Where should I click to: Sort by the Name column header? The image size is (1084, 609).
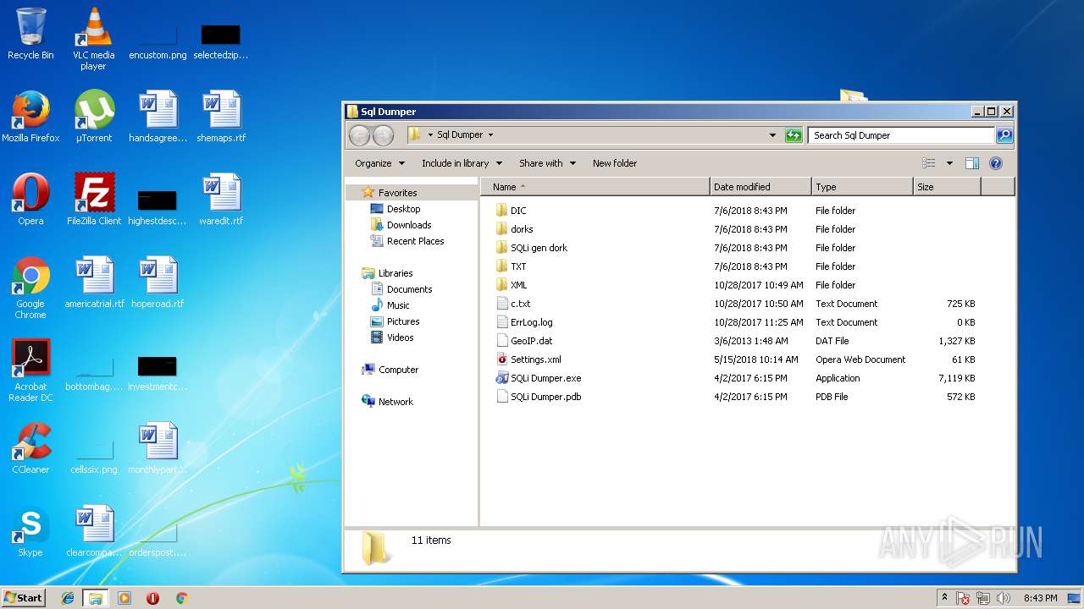click(x=595, y=187)
